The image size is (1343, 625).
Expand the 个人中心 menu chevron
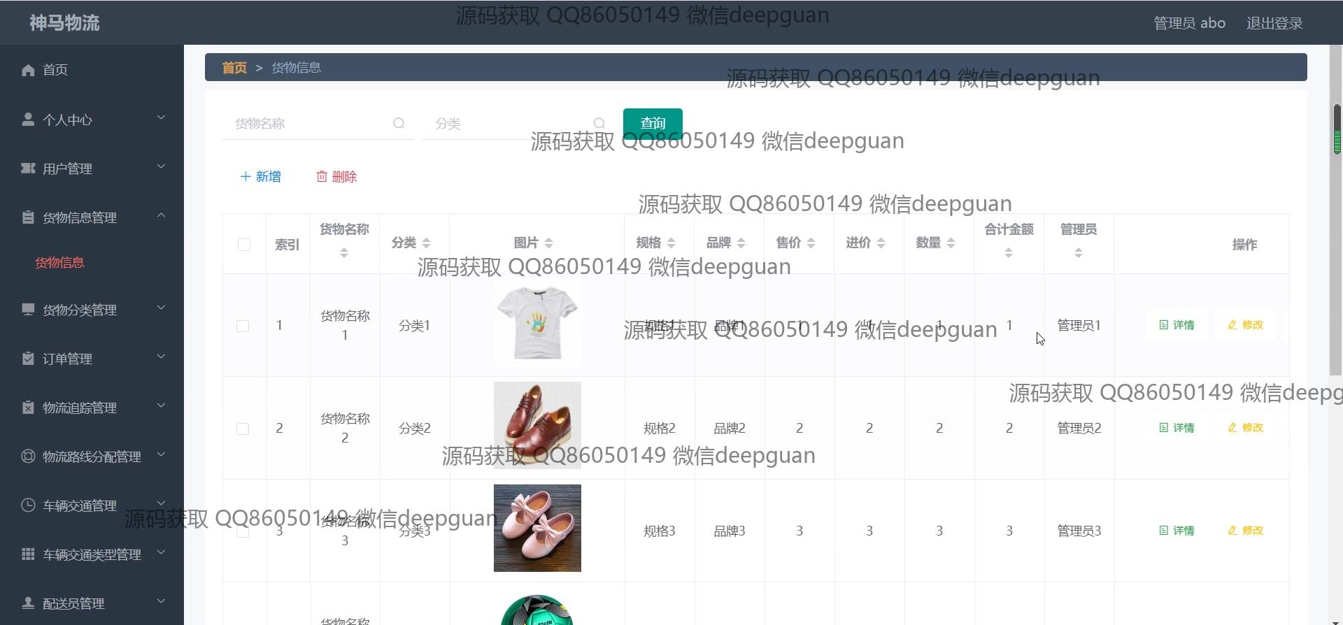click(x=161, y=117)
